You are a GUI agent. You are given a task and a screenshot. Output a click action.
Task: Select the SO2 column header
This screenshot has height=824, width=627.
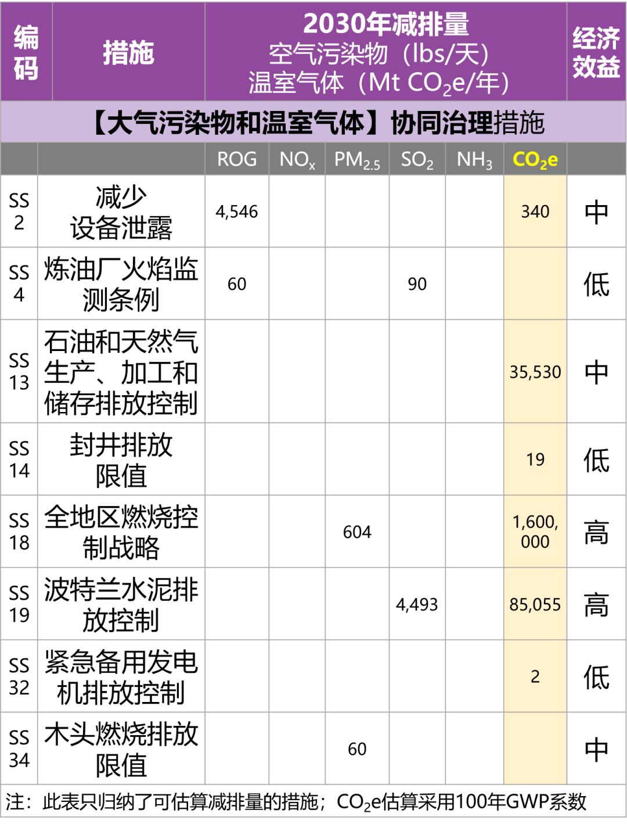pyautogui.click(x=417, y=159)
